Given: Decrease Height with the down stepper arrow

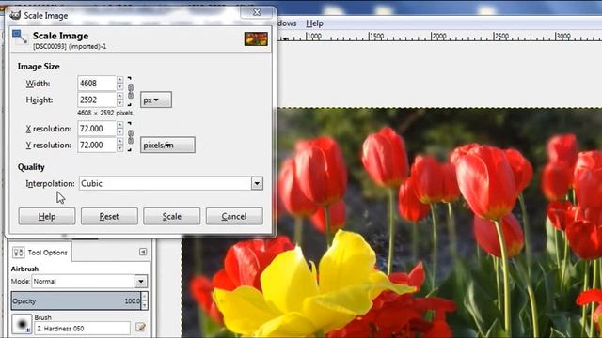Looking at the screenshot, I should coord(120,103).
